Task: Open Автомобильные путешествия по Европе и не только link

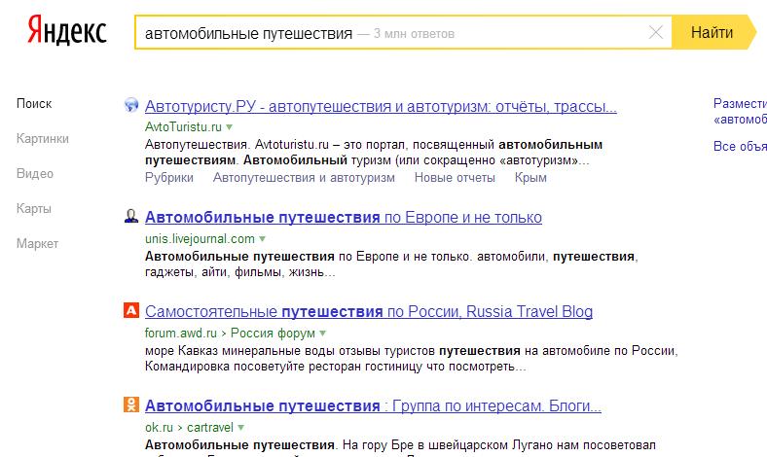Action: [x=344, y=217]
